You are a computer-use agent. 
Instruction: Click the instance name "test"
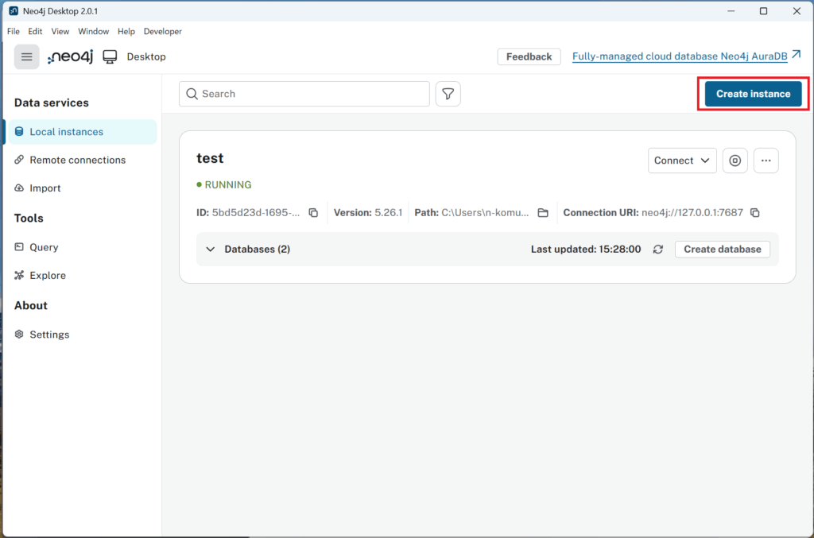tap(210, 158)
